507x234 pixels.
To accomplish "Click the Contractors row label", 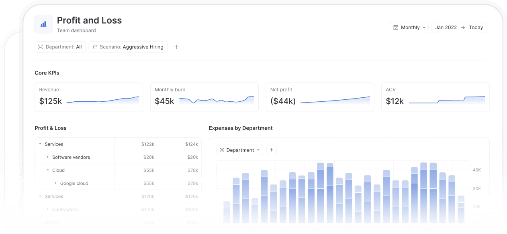I will point(65,210).
